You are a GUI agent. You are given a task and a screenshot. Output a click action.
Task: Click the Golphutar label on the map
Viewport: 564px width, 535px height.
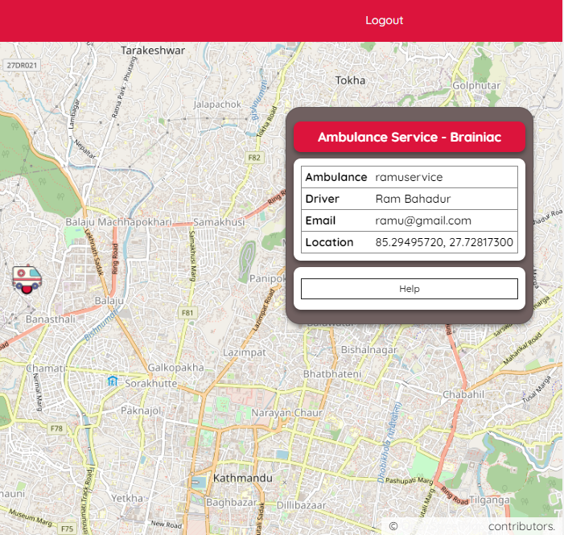[476, 85]
